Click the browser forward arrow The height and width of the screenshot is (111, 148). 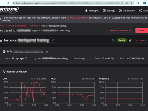coord(4,3)
